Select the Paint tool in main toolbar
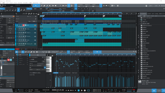This screenshot has height=93, width=165. pyautogui.click(x=47, y=6)
